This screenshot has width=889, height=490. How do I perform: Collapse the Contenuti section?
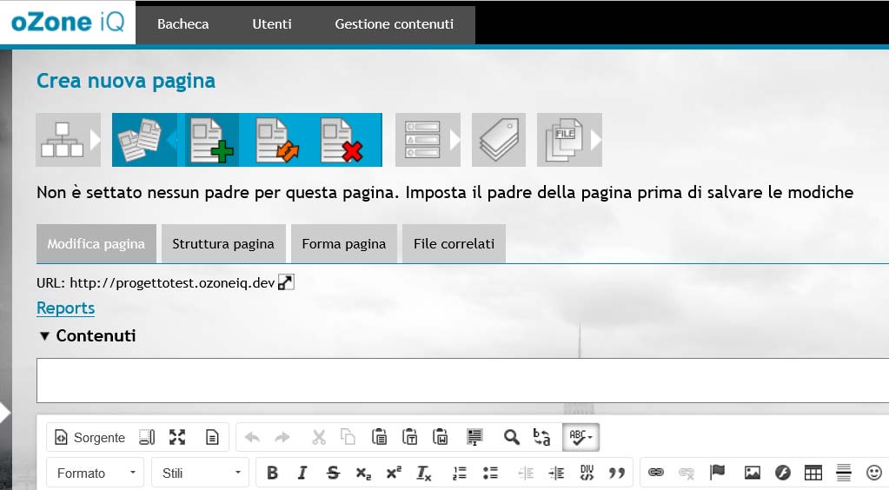(x=45, y=336)
